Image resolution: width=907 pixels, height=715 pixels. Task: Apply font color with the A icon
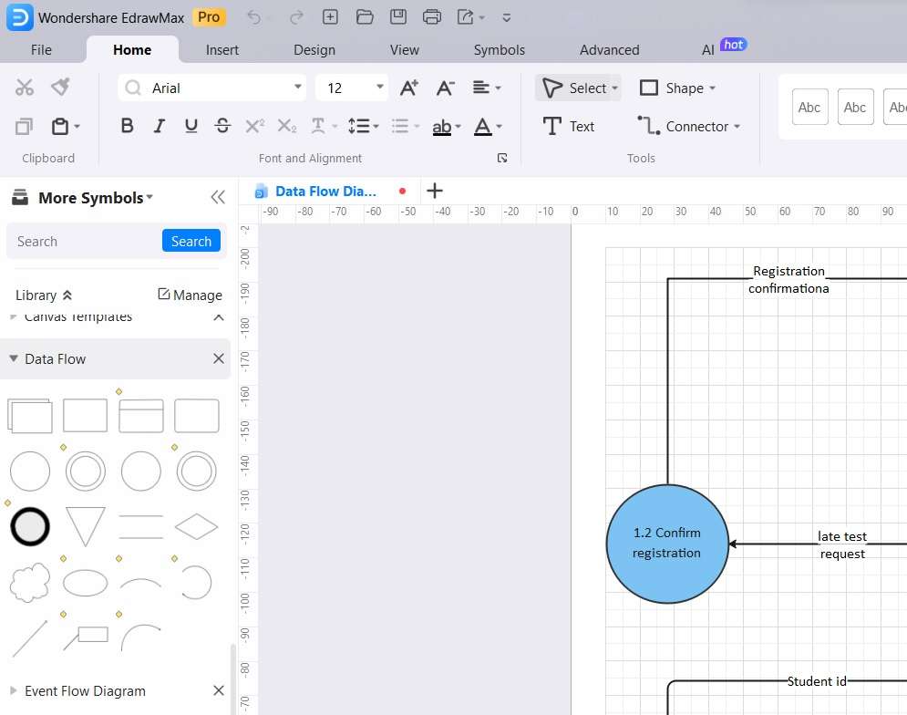[482, 126]
